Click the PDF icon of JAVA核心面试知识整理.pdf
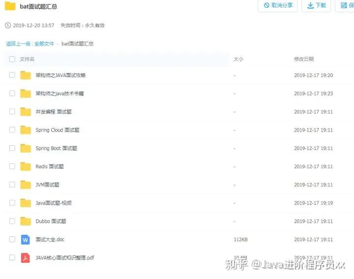 pos(25,258)
